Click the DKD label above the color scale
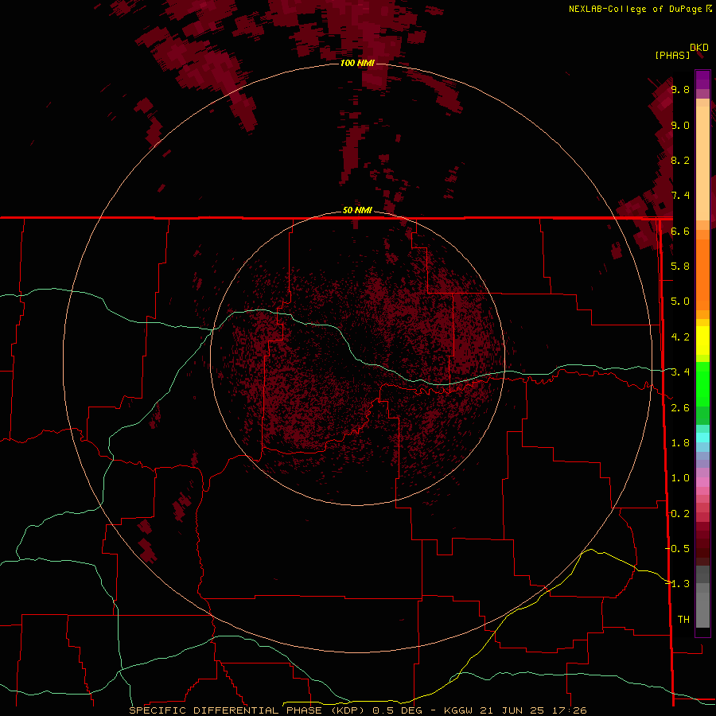Image resolution: width=716 pixels, height=716 pixels. [x=699, y=48]
